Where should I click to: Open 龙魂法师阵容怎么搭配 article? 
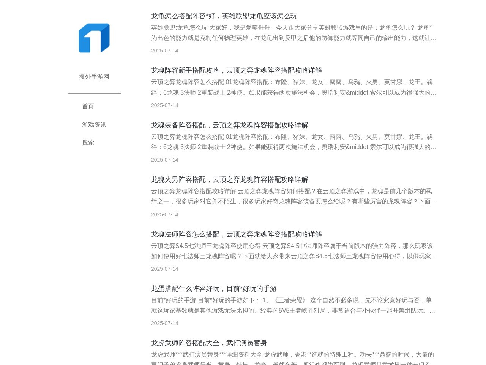[236, 234]
